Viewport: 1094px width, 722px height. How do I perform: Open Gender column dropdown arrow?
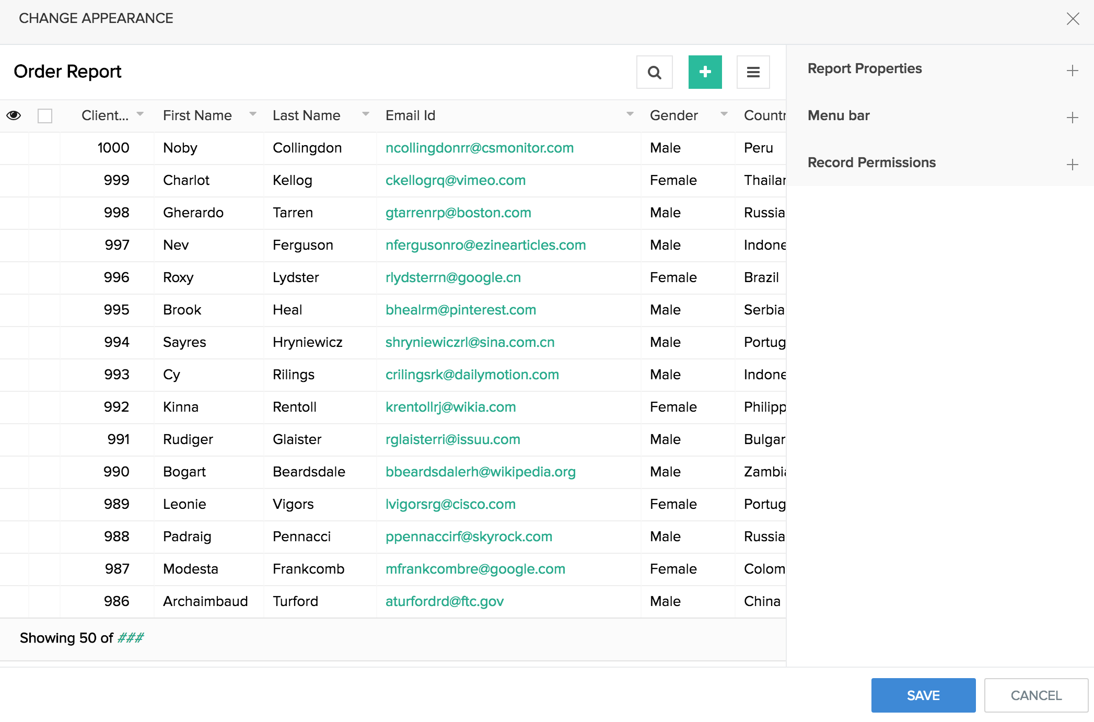point(724,114)
